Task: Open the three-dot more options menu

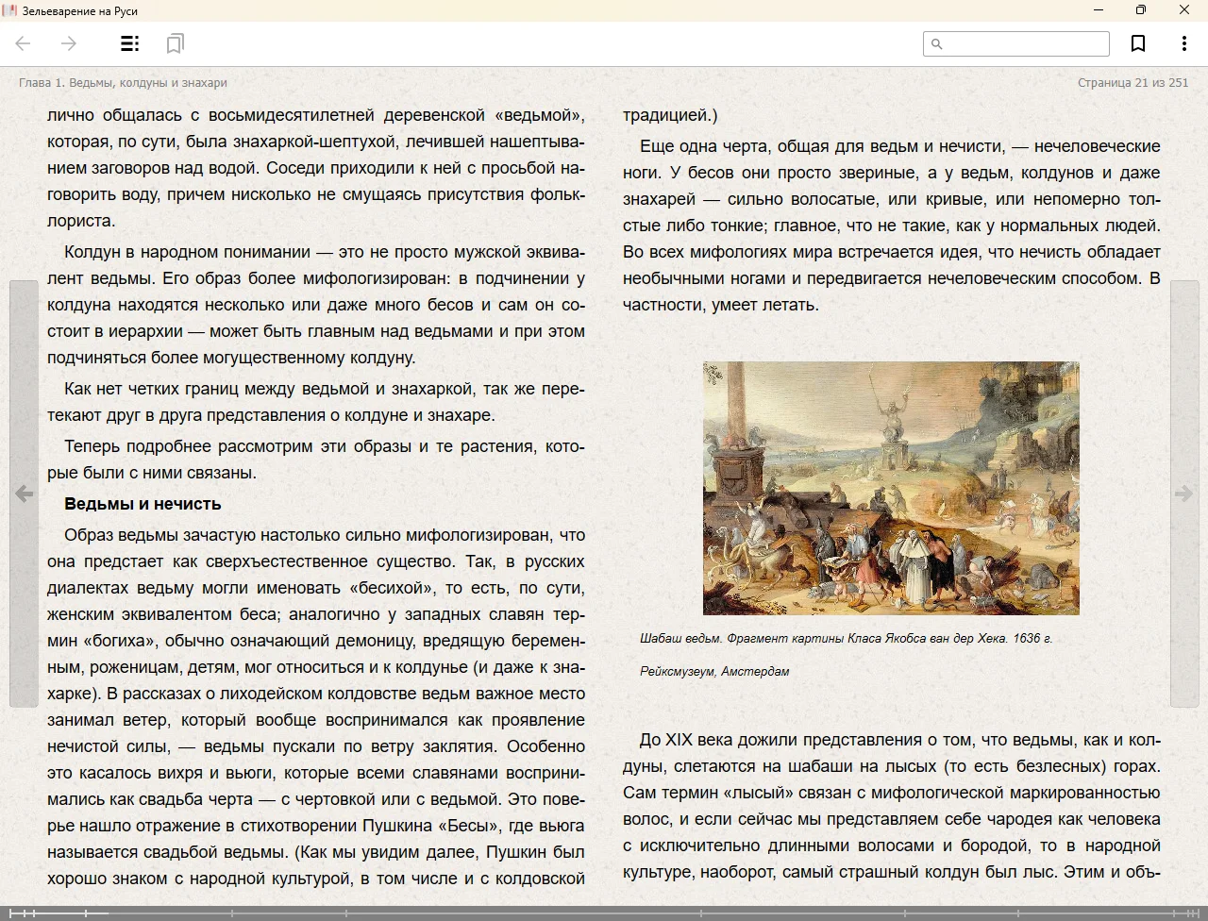Action: pos(1183,43)
